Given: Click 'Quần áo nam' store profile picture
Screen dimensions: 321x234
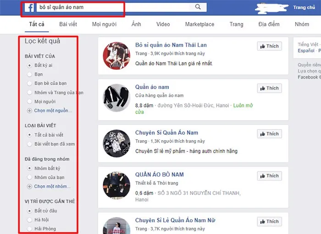Looking at the screenshot, I should 116,98.
